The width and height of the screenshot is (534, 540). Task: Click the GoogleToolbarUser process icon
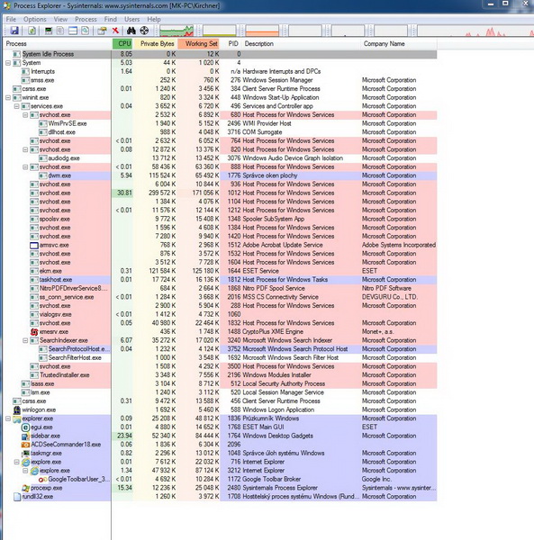(x=42, y=480)
